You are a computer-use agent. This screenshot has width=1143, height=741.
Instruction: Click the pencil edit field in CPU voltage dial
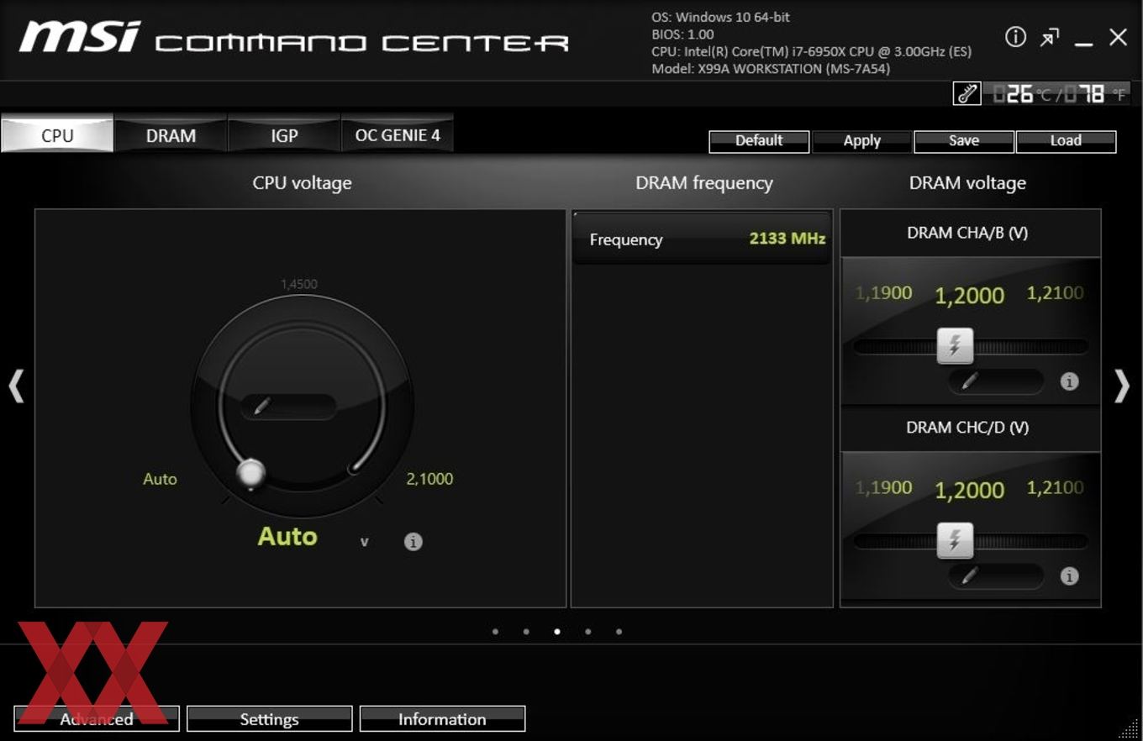tap(288, 407)
